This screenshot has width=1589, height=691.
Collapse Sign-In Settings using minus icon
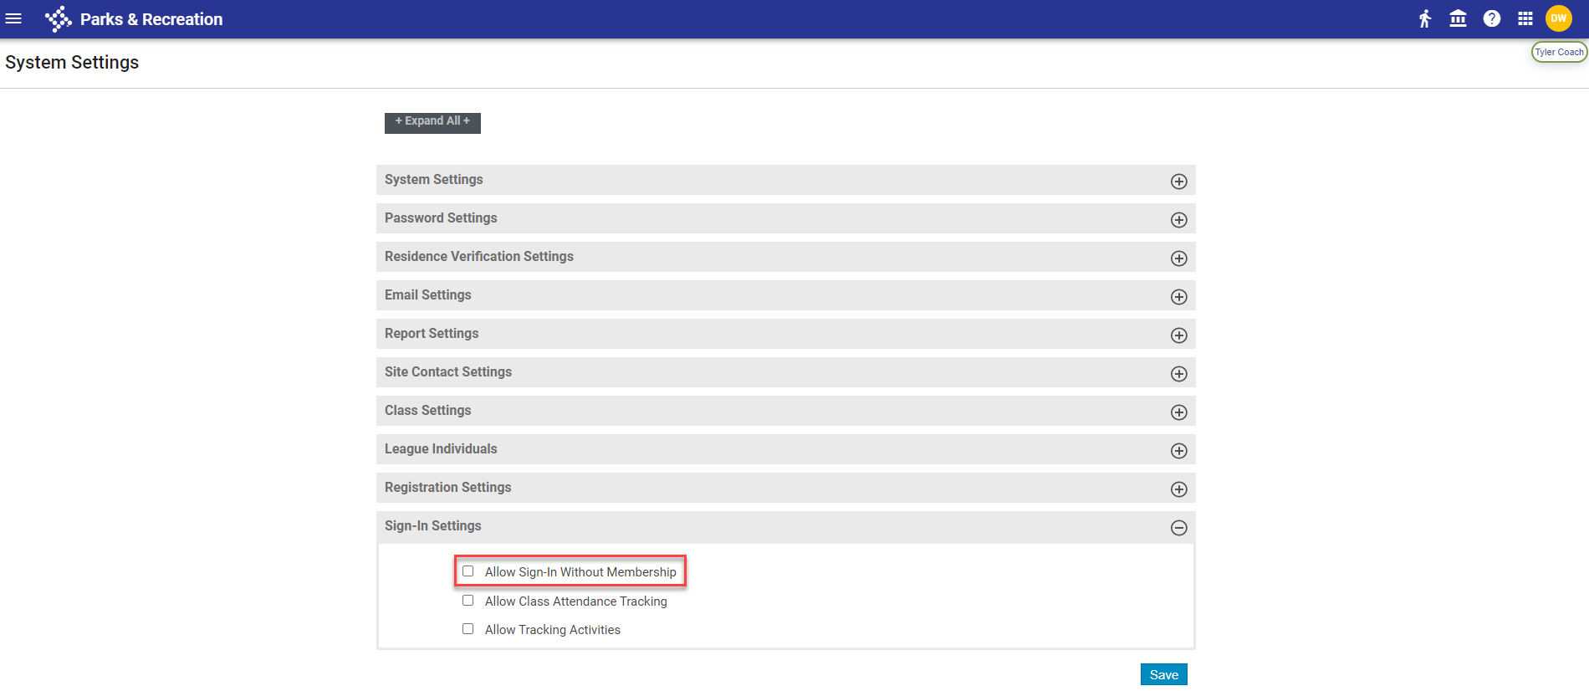click(x=1178, y=528)
